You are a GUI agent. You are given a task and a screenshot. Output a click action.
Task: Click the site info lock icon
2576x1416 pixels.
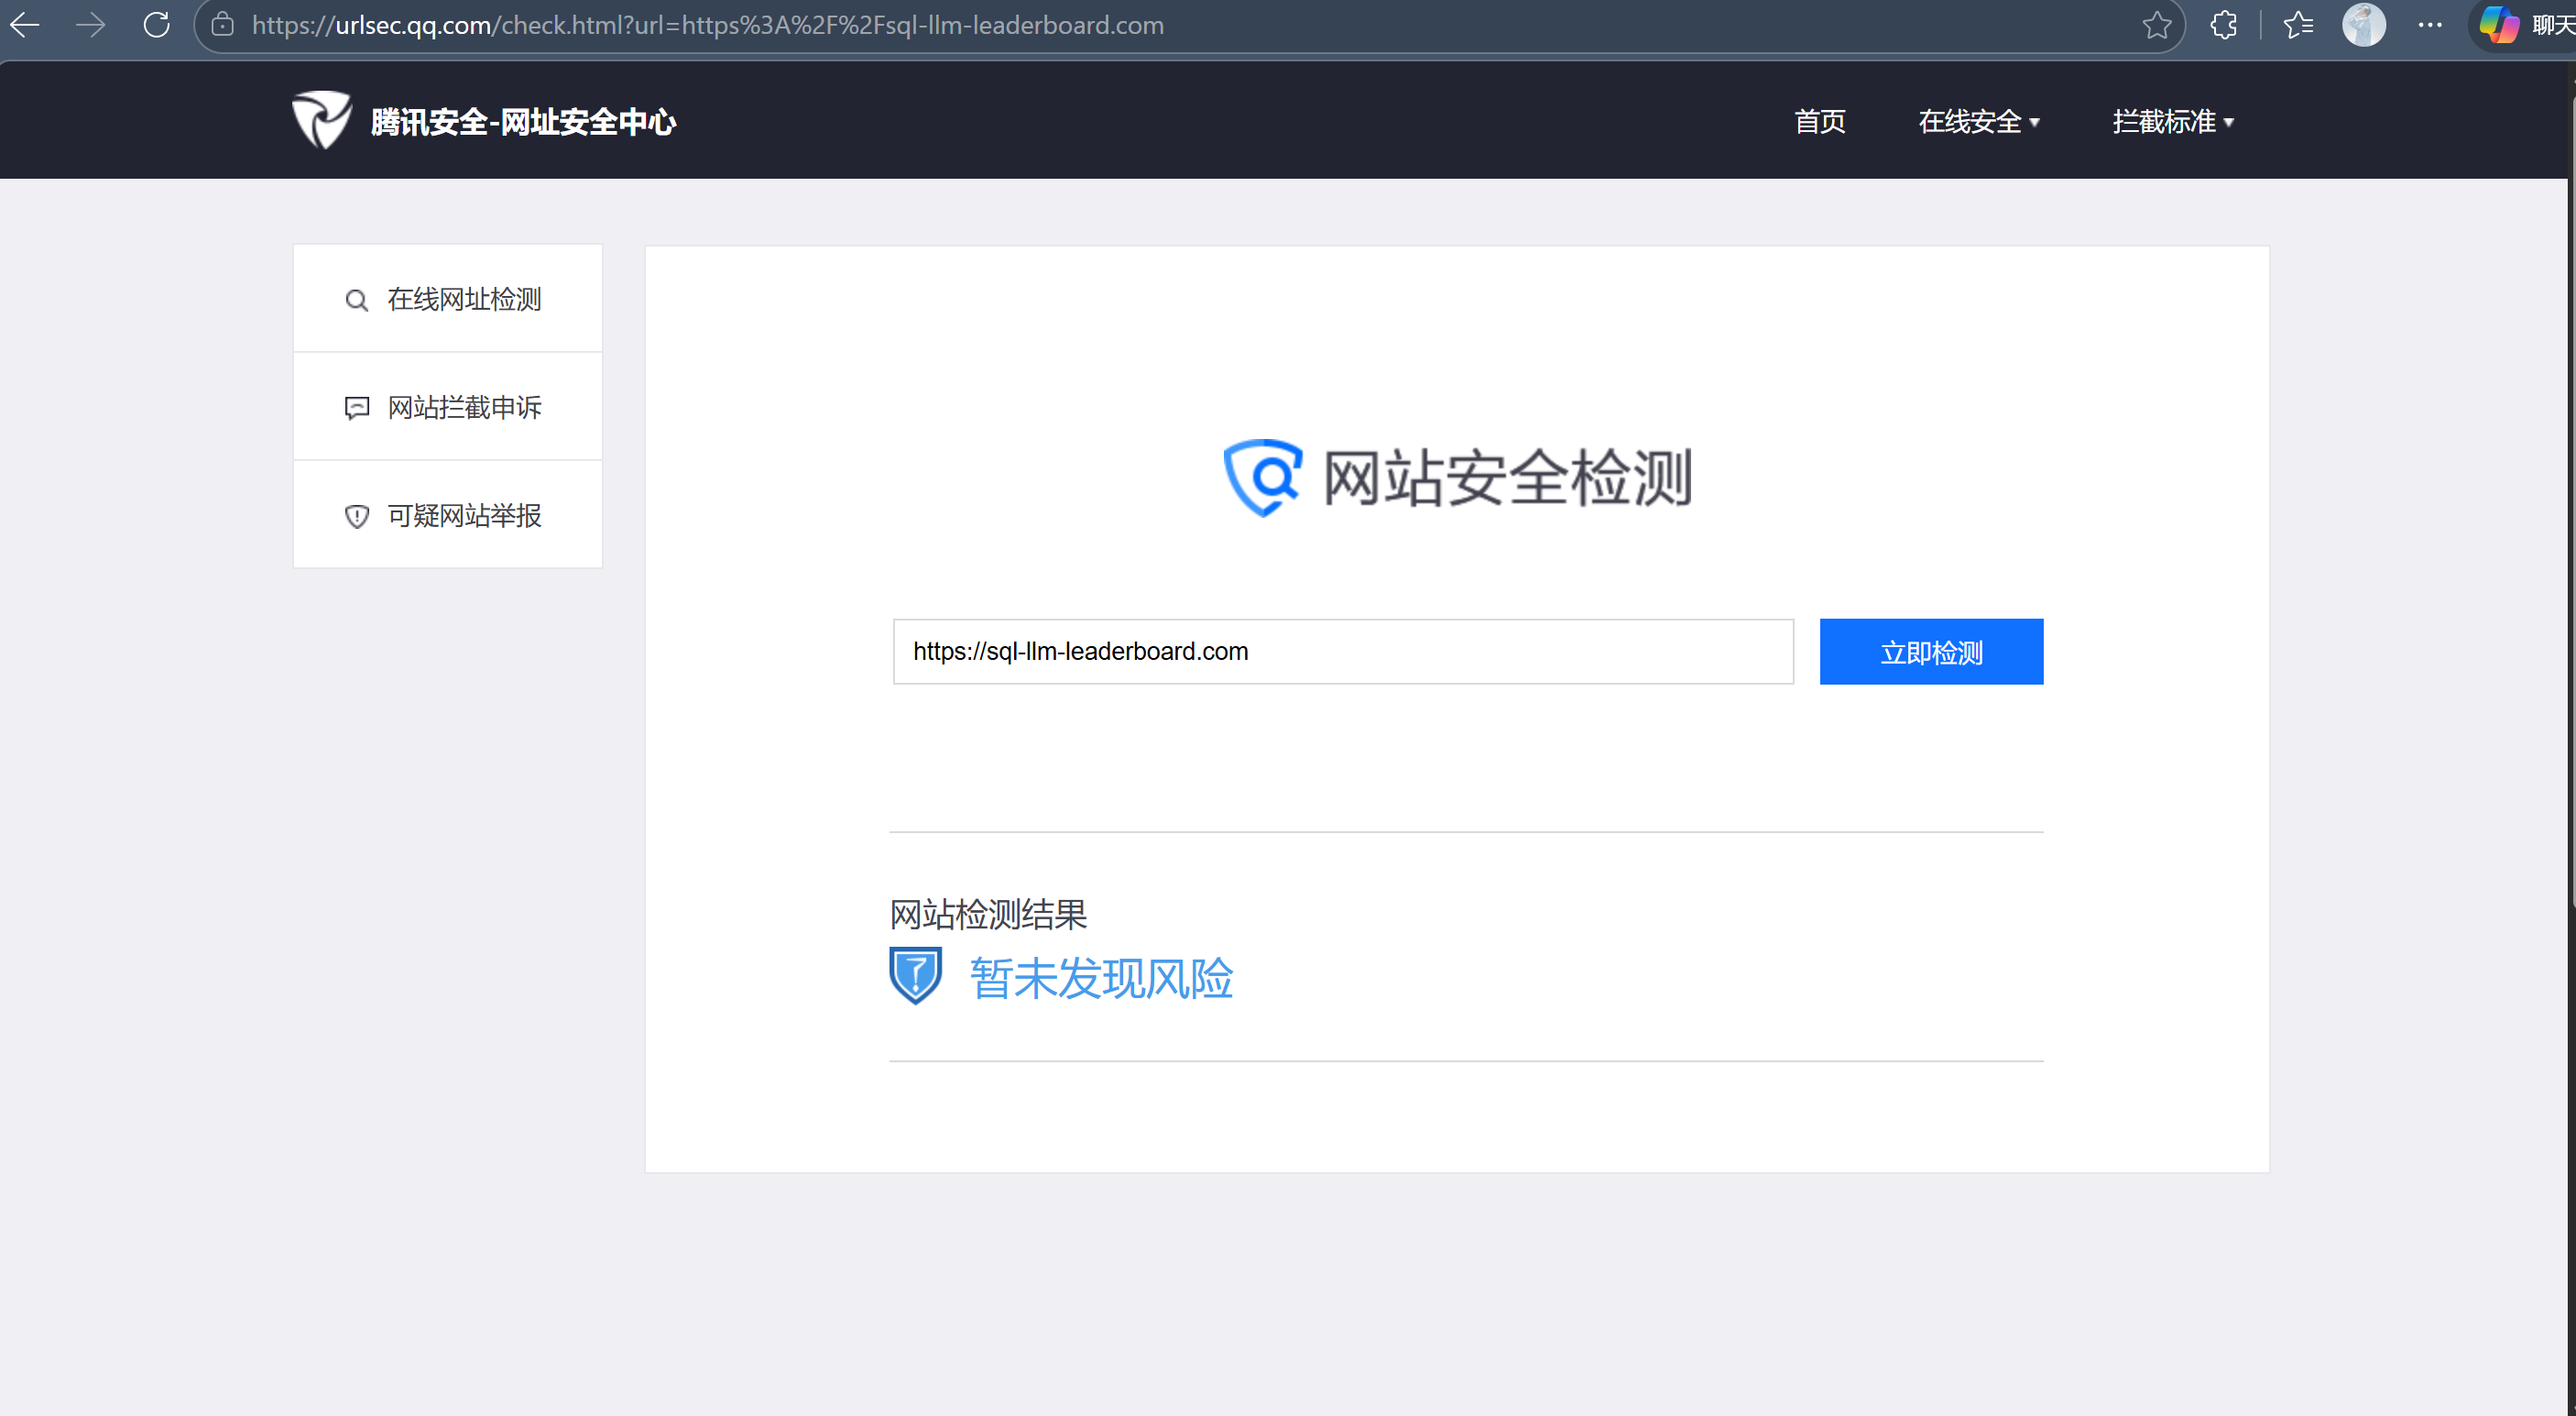223,25
